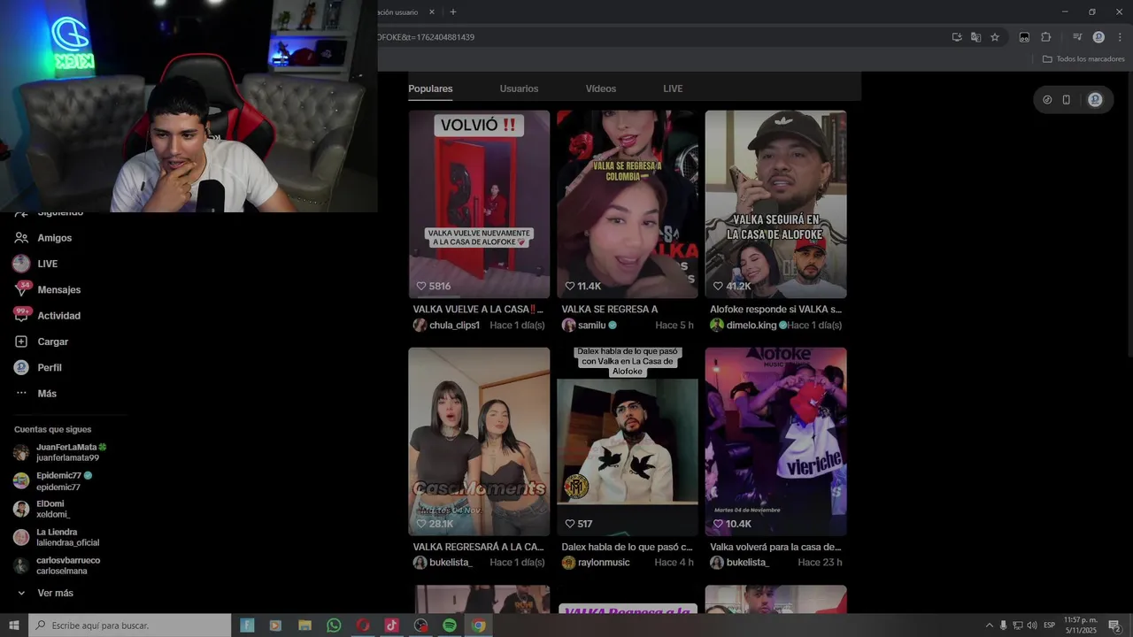
Task: Open LIVE in the left sidebar
Action: [35, 264]
